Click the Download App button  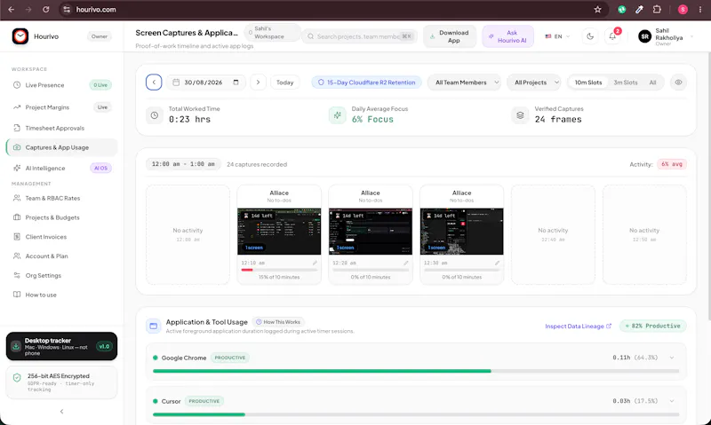click(x=450, y=36)
